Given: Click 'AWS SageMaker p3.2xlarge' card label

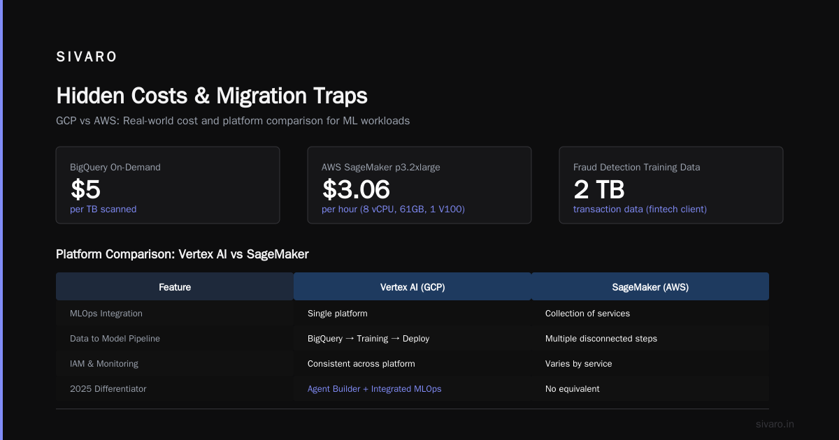Looking at the screenshot, I should point(381,167).
